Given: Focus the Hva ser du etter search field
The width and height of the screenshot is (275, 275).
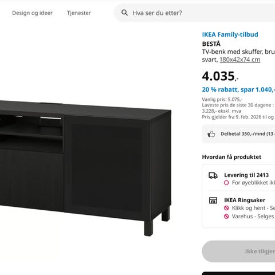Looking at the screenshot, I should coord(194,13).
